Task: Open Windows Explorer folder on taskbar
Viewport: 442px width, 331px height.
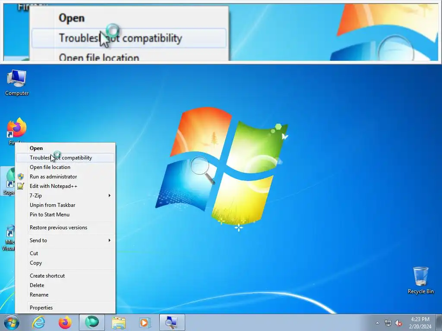Action: [x=119, y=322]
